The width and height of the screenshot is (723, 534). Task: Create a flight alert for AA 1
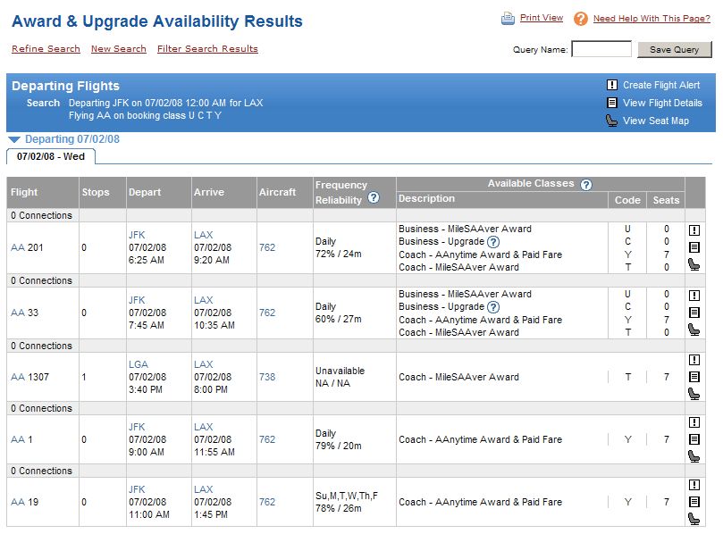[694, 422]
